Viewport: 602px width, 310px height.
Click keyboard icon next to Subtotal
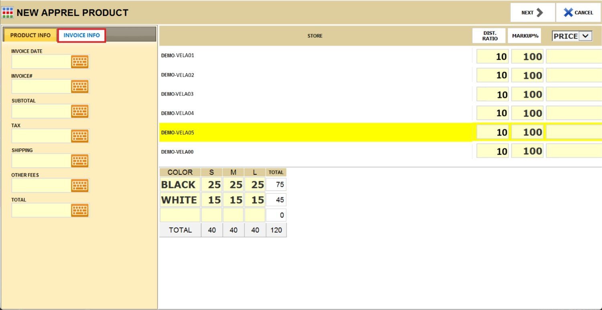pyautogui.click(x=79, y=111)
